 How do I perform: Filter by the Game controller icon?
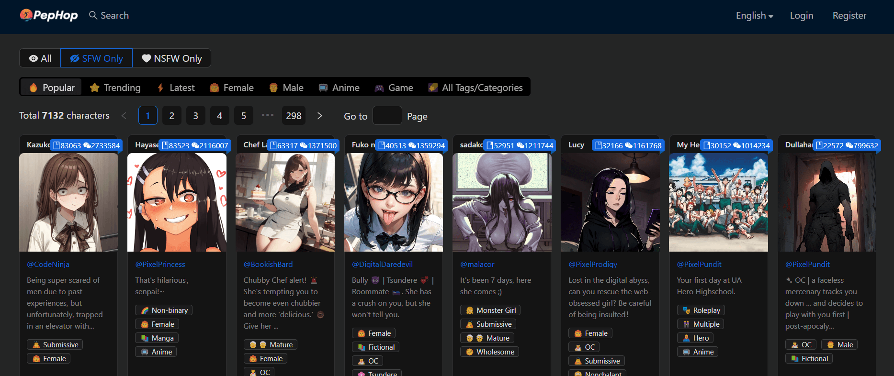pos(379,88)
